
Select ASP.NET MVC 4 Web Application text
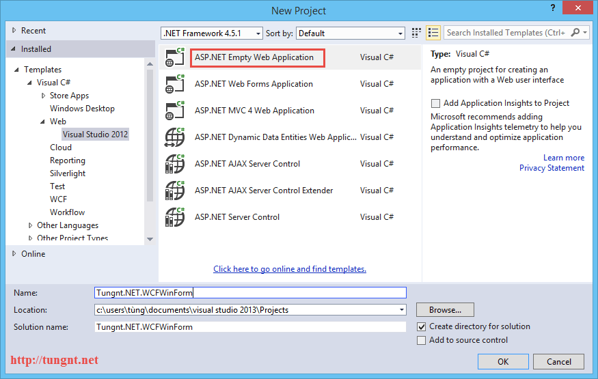(254, 111)
